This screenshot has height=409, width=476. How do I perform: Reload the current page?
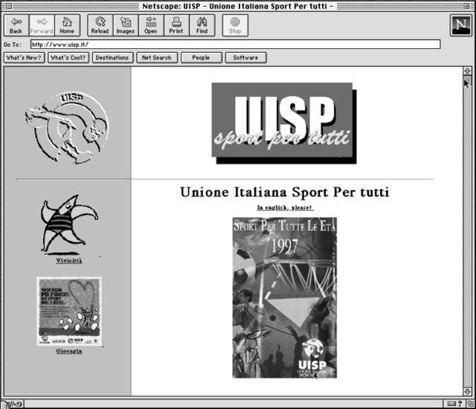click(x=100, y=25)
